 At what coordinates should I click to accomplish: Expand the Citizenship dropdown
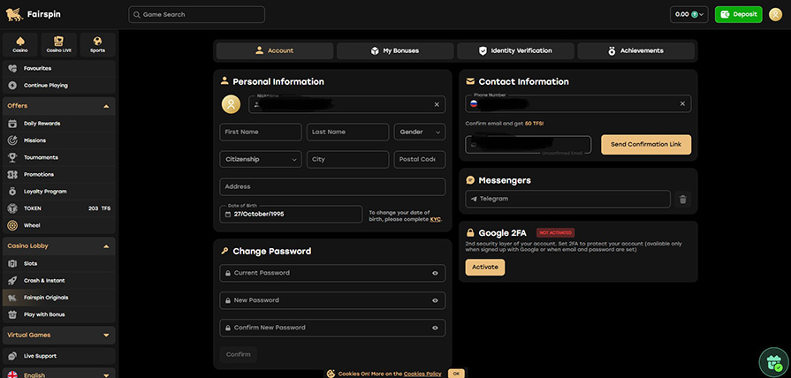(x=260, y=160)
